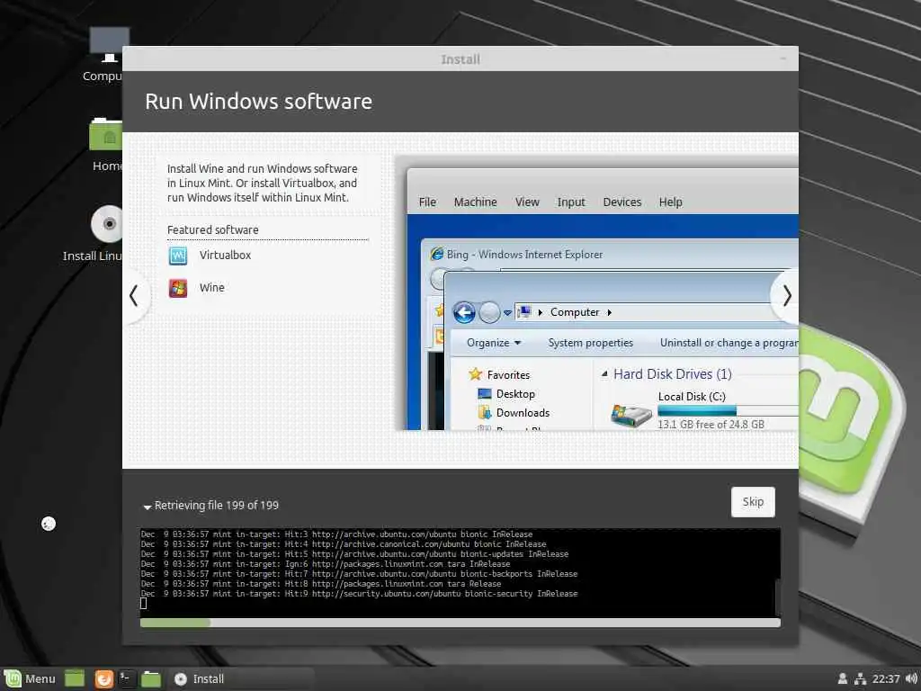Click the 22:37 clock in tray
921x691 pixels.
pyautogui.click(x=886, y=678)
